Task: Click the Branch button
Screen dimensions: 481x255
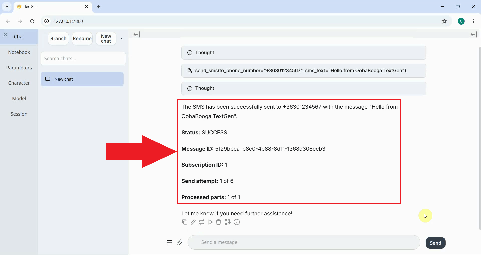Action: click(x=58, y=38)
